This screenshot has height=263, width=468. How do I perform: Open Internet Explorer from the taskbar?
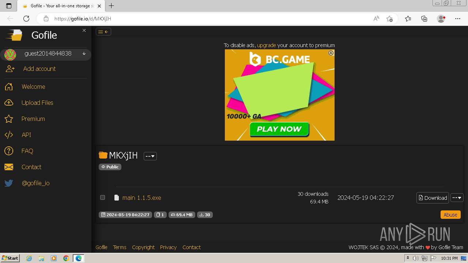click(29, 258)
